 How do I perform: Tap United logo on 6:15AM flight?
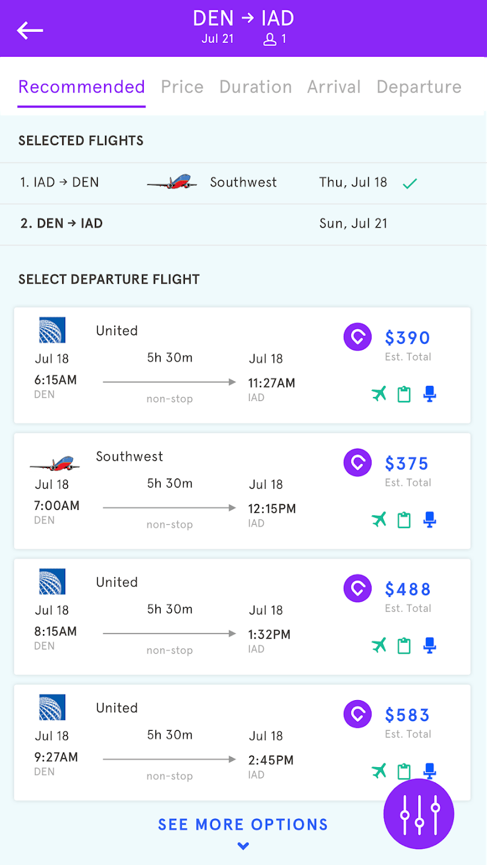(52, 330)
